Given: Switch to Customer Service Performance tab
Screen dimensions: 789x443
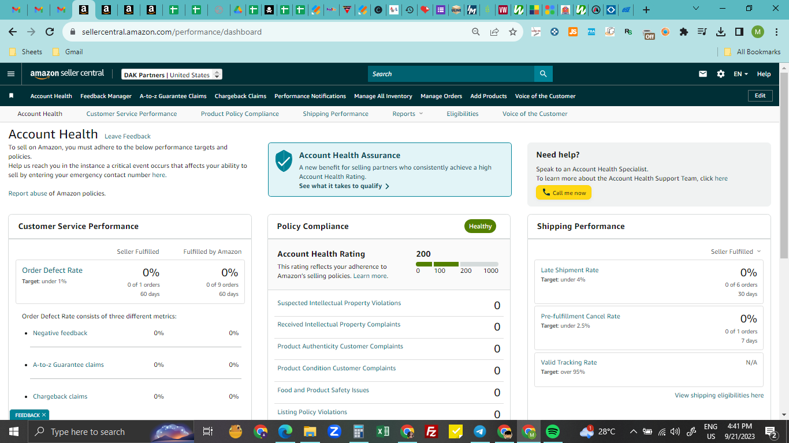Looking at the screenshot, I should click(132, 114).
